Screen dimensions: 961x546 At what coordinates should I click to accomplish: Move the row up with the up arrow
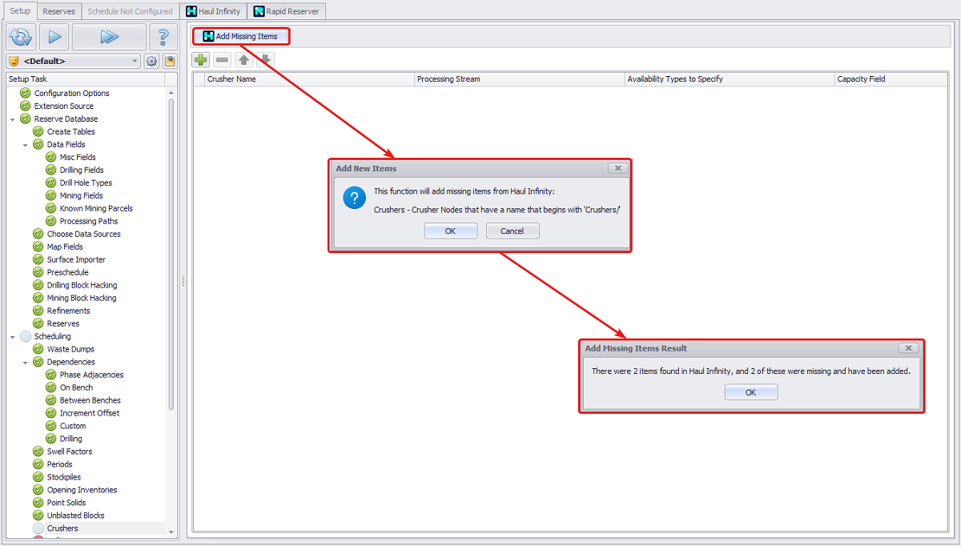tap(244, 60)
